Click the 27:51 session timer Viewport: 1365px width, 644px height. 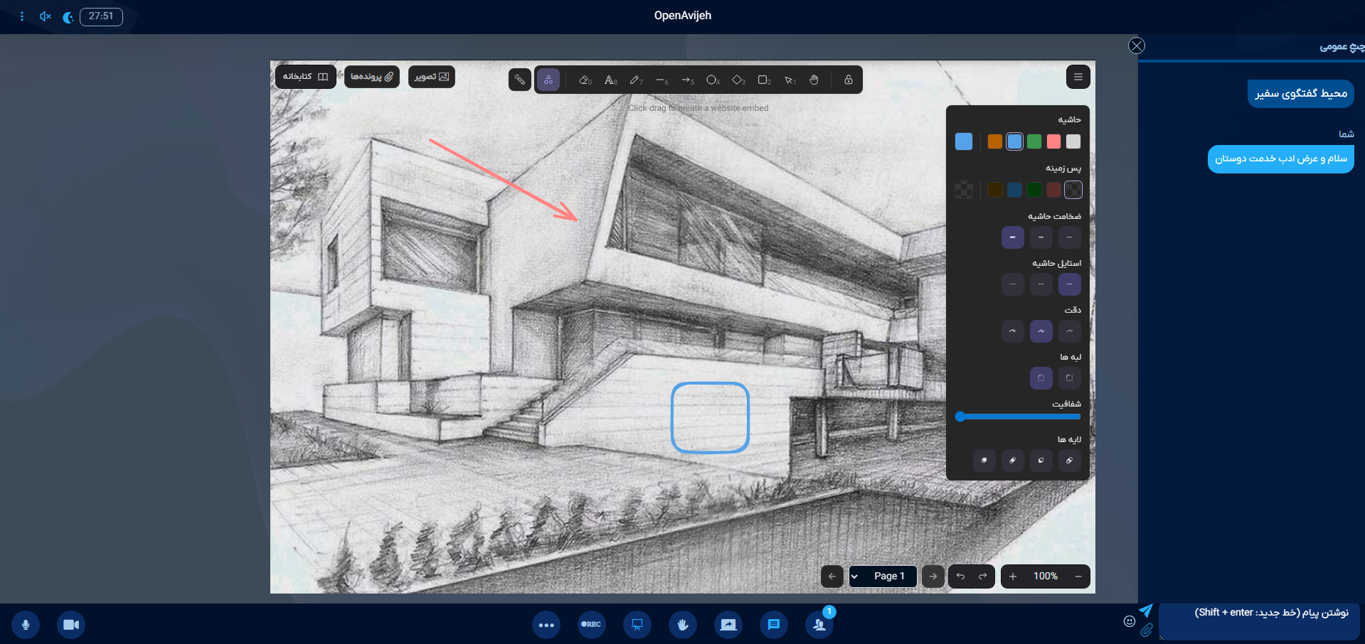point(101,16)
